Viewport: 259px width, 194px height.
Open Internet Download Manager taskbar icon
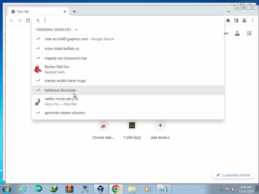[54, 189]
